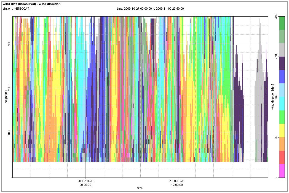This screenshot has width=289, height=193.
Task: Click the bright green swatch below 180
Action: tap(282, 117)
